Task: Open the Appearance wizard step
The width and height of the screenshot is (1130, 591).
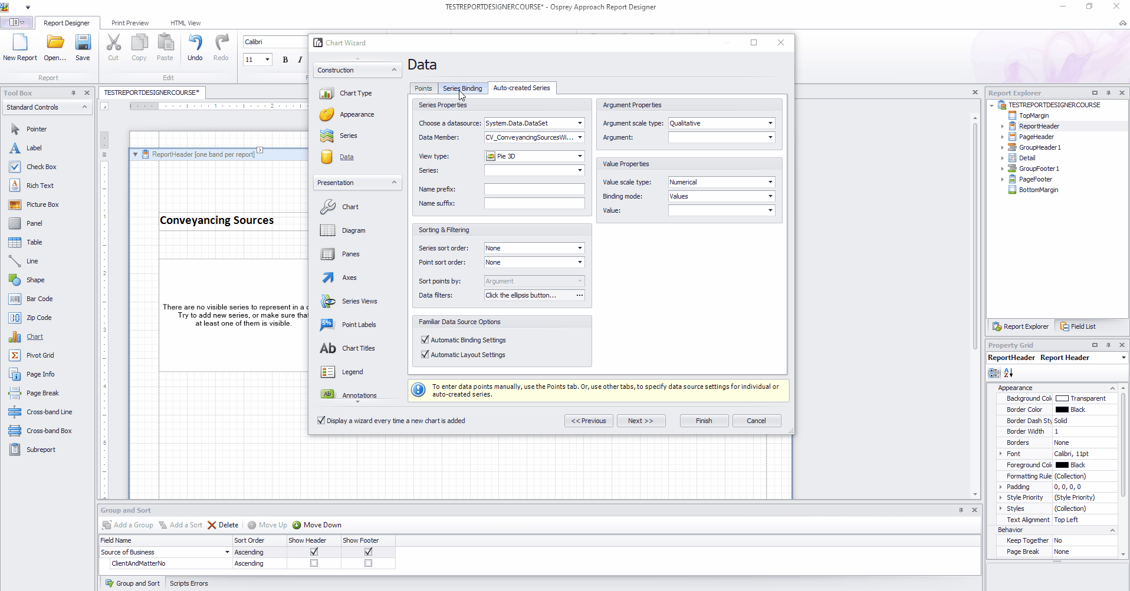Action: [x=356, y=114]
